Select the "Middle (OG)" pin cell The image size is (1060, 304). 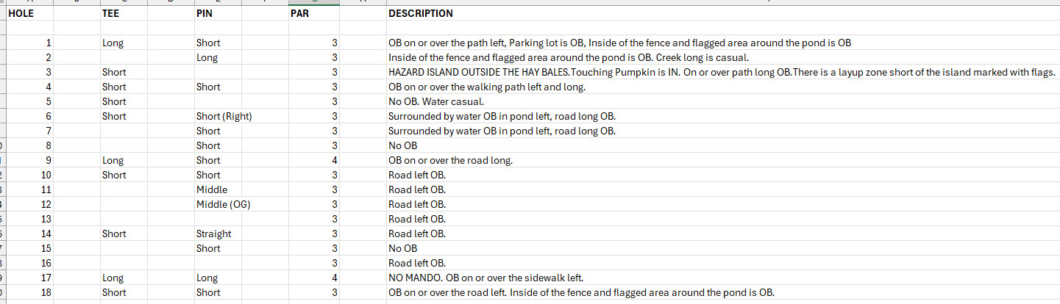click(224, 204)
